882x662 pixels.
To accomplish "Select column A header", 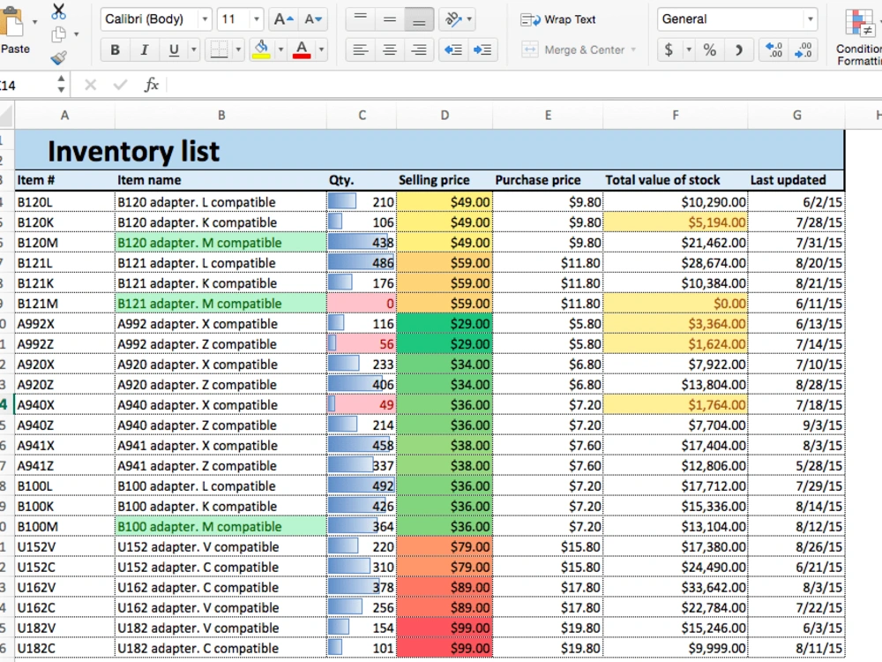I will [64, 116].
